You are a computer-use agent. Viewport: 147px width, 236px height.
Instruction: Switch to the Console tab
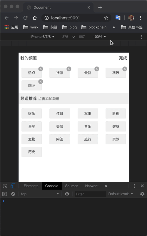[x=52, y=186]
